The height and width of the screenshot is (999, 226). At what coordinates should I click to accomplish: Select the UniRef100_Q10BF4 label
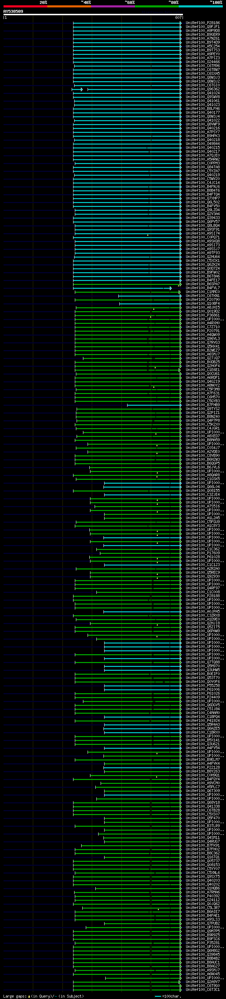click(x=203, y=304)
